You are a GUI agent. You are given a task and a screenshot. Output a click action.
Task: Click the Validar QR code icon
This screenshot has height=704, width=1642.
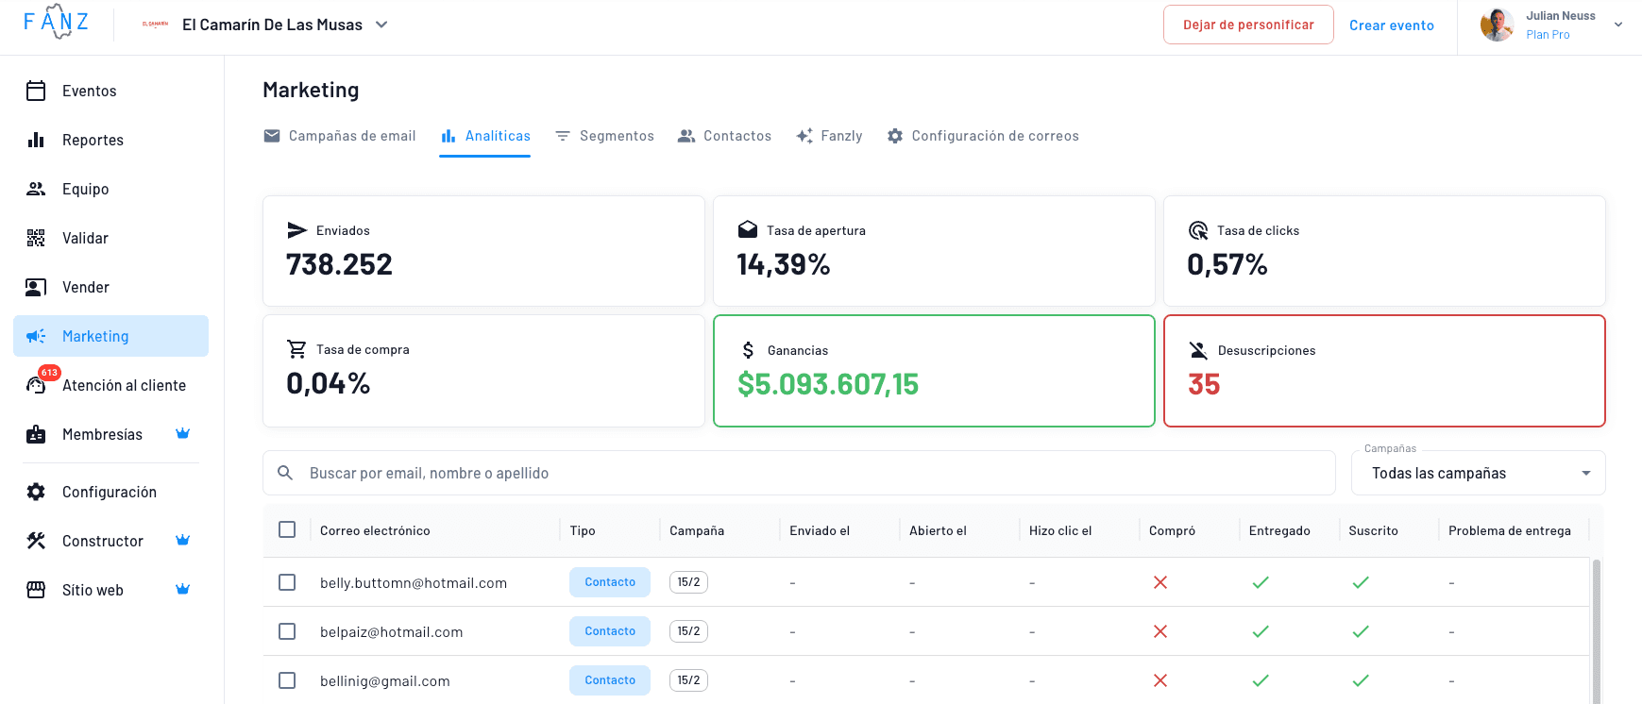(x=36, y=238)
